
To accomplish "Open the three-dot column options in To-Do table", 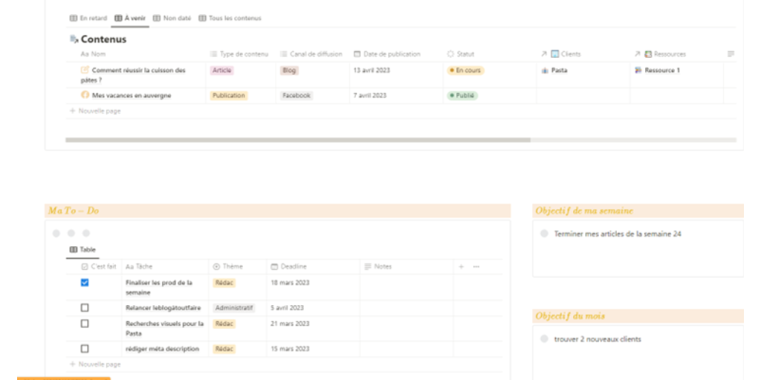I will point(476,266).
